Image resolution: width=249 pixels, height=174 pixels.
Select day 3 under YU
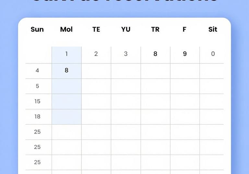tap(126, 54)
